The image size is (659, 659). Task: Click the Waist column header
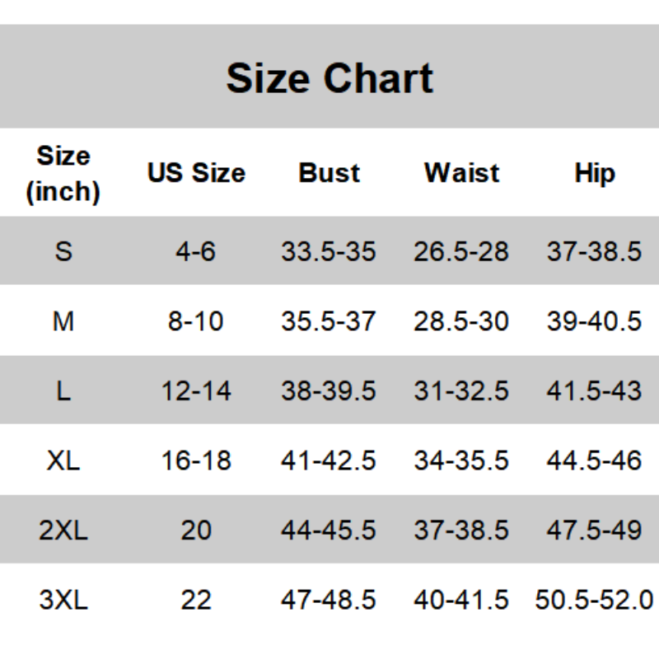pos(461,174)
